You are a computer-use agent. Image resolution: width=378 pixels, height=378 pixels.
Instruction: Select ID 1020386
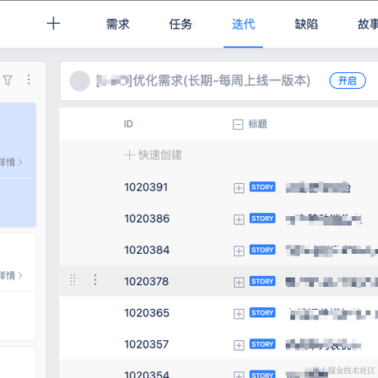[x=147, y=219]
